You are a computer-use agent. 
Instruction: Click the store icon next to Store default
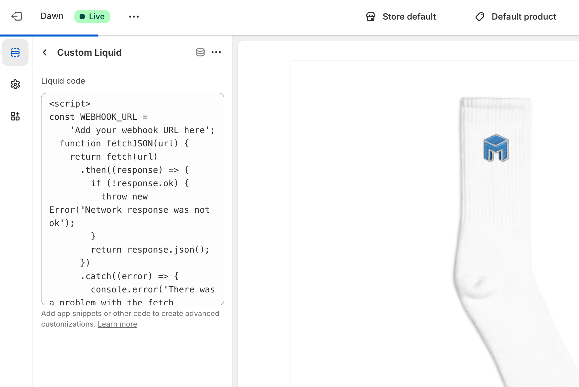(371, 16)
